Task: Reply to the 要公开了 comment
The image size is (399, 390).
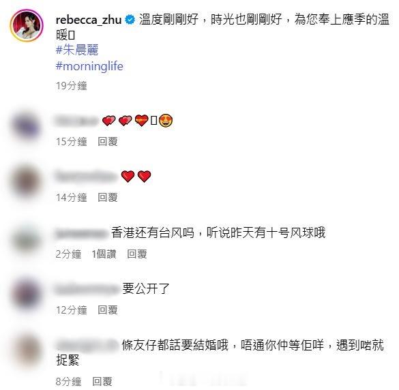Action: click(x=108, y=310)
